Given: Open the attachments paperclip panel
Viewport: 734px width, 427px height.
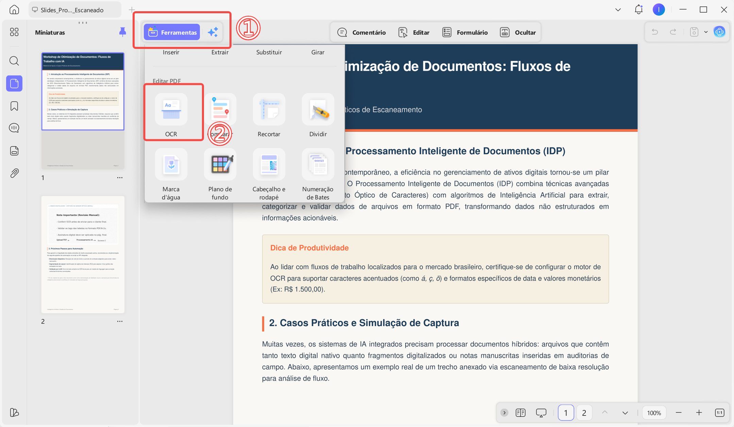Looking at the screenshot, I should [14, 173].
